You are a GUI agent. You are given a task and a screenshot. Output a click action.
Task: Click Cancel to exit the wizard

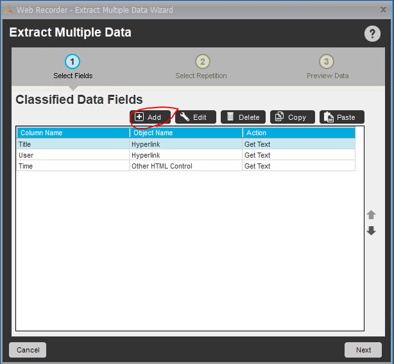(28, 350)
